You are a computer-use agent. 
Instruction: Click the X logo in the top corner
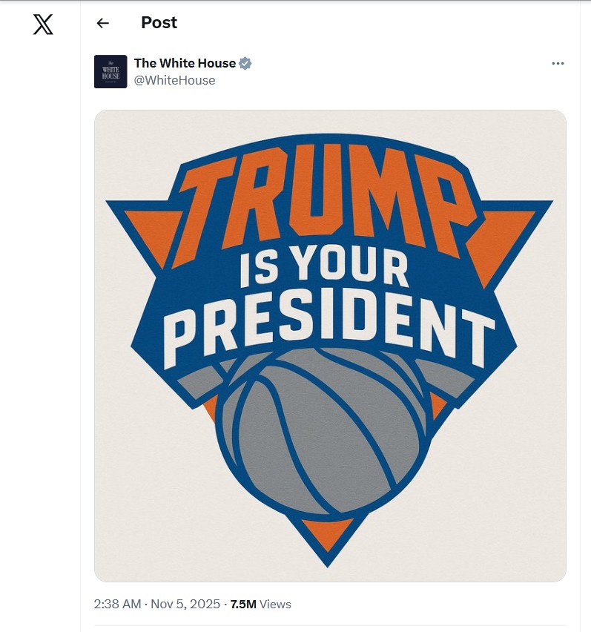click(x=43, y=24)
